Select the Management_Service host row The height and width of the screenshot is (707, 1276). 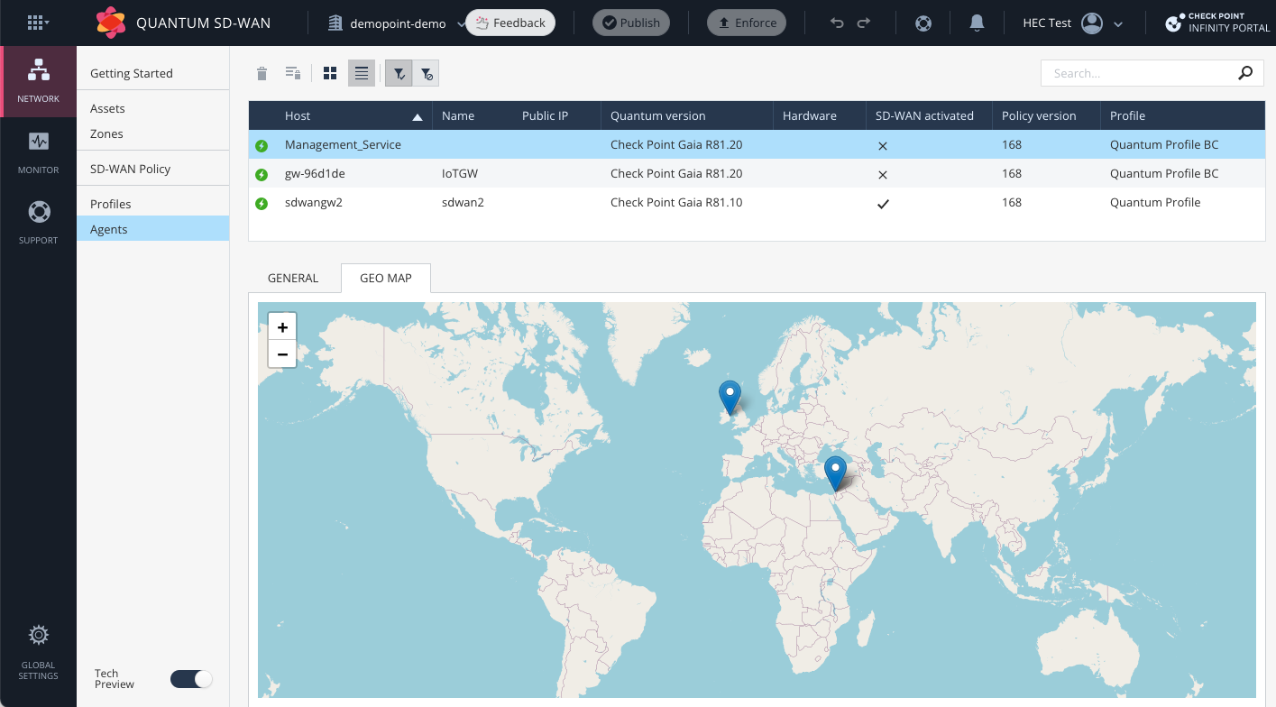757,144
